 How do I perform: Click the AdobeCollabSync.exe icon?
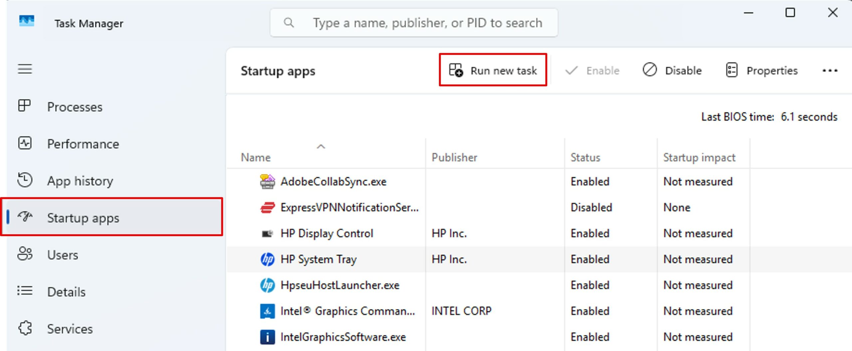click(267, 182)
